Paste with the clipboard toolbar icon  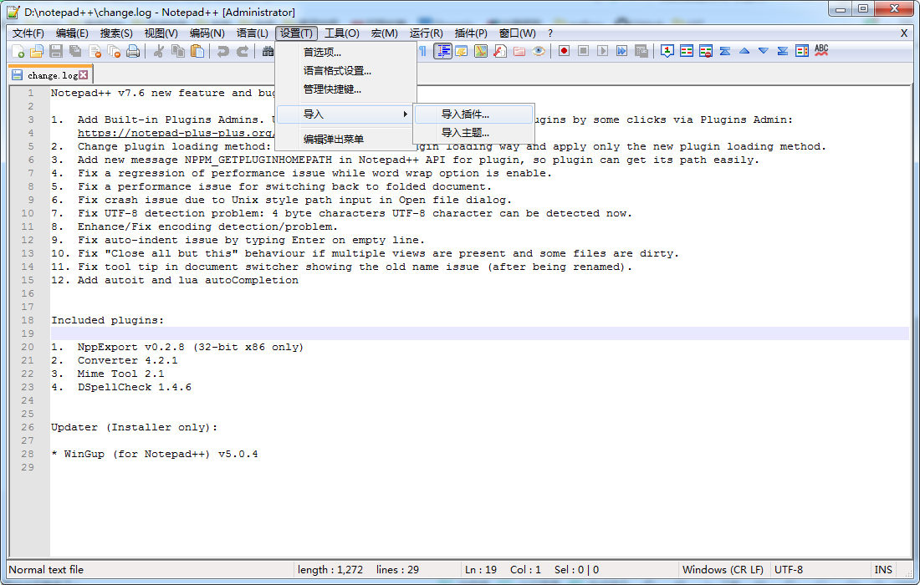[197, 52]
